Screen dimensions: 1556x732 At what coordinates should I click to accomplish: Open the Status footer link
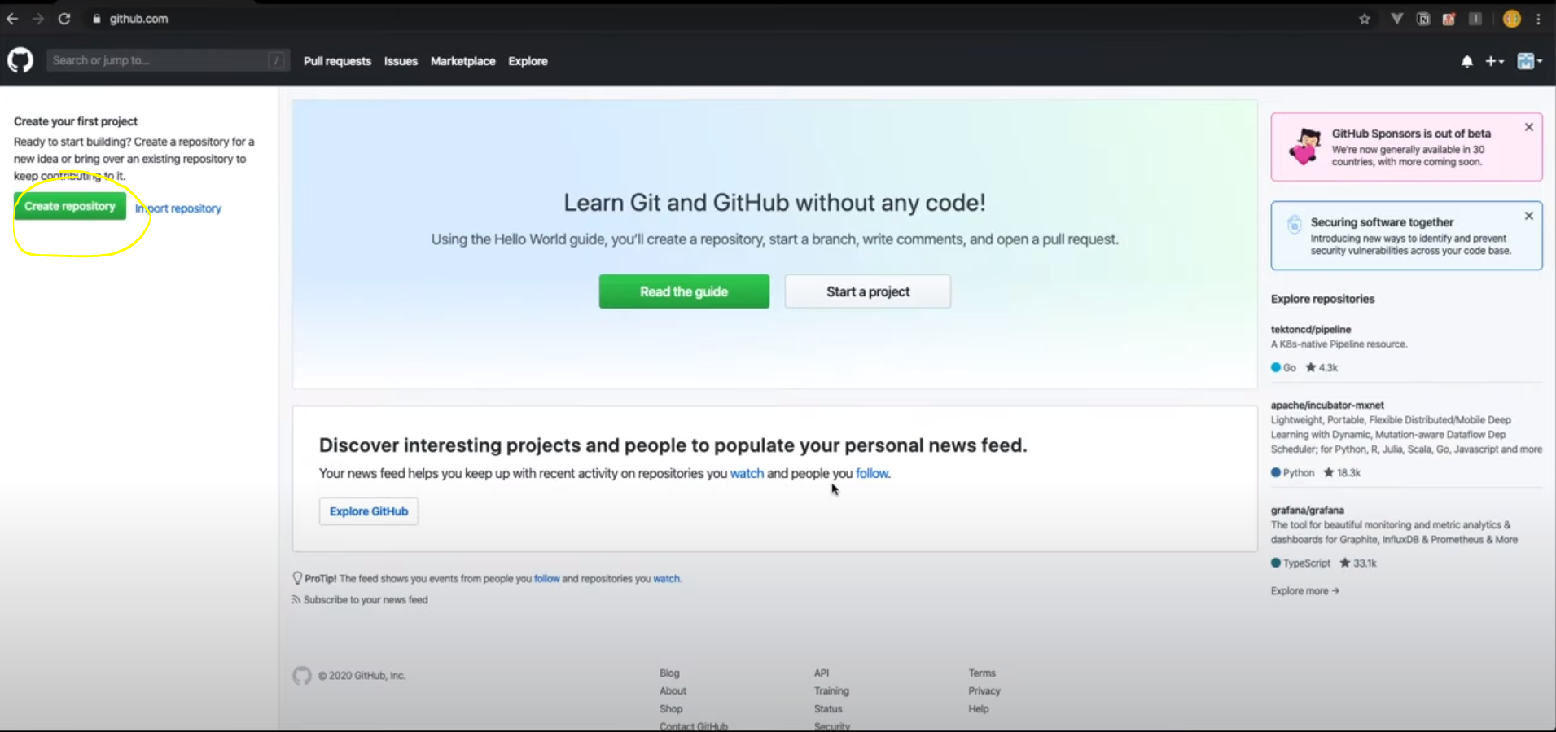[x=828, y=709]
